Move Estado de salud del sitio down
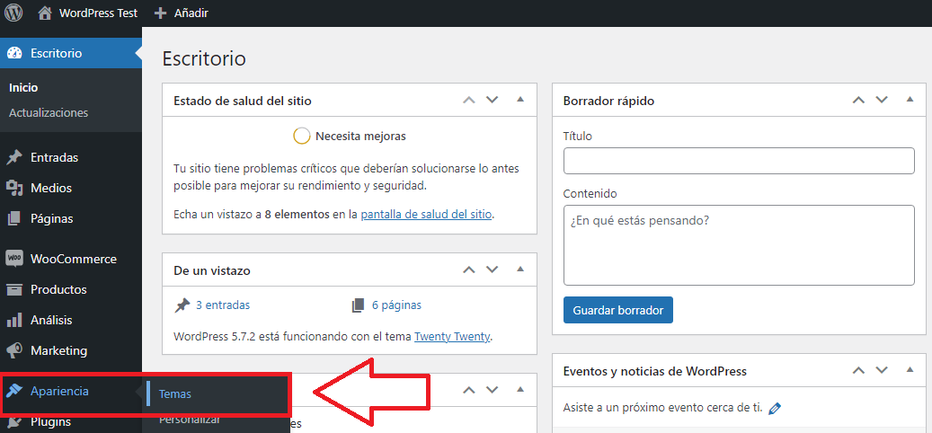The image size is (932, 433). (492, 100)
